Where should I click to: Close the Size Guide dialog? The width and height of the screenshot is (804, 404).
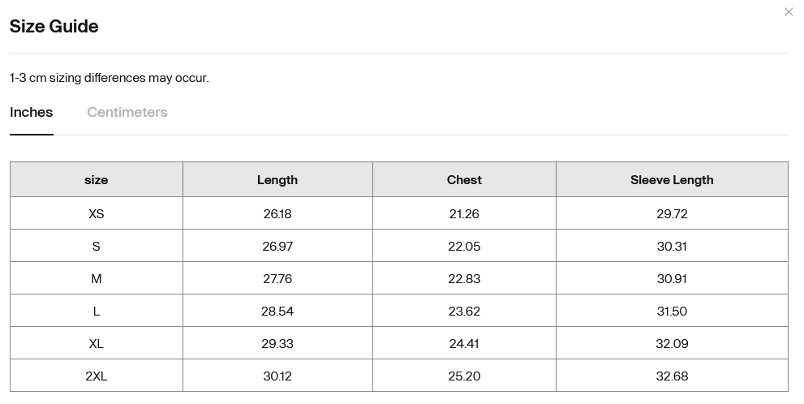click(x=789, y=12)
